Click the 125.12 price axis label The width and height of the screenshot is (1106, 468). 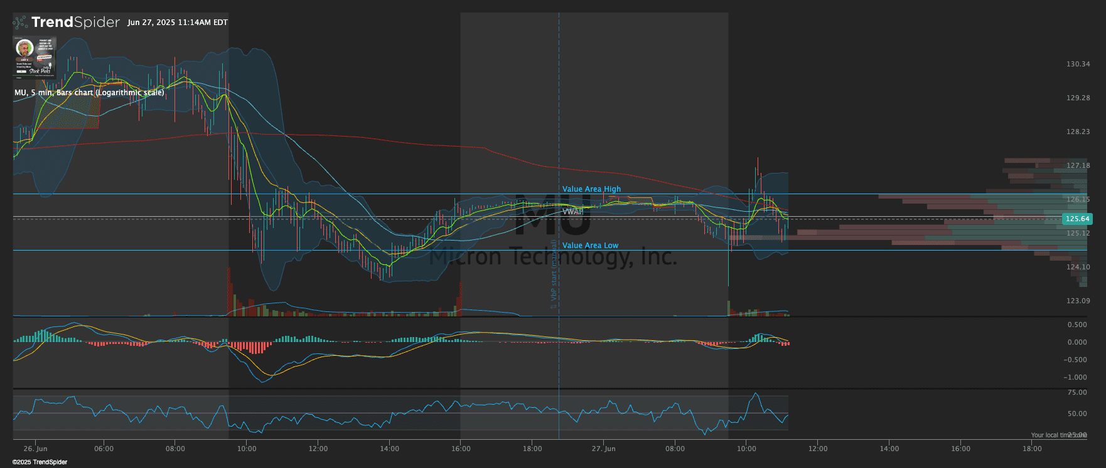[x=1078, y=233]
